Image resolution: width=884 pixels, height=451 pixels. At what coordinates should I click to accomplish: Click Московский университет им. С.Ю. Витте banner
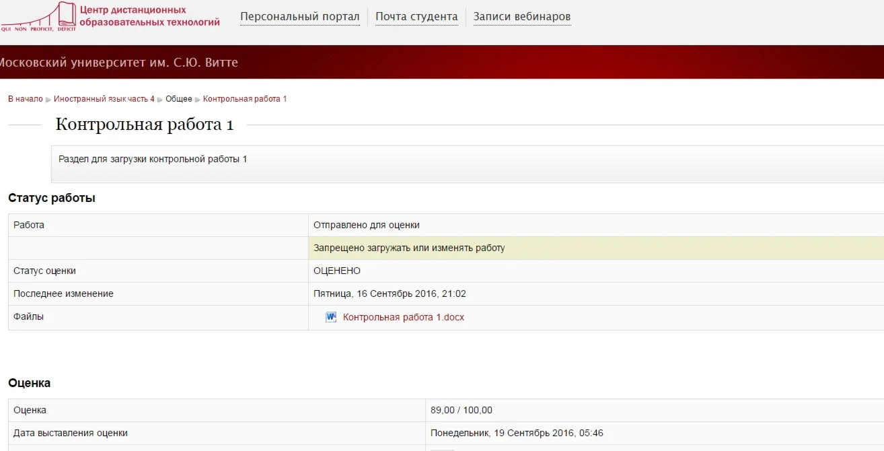pos(119,63)
